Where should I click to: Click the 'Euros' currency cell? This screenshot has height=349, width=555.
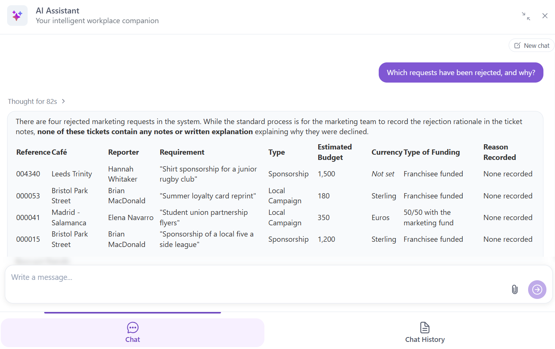pos(381,217)
